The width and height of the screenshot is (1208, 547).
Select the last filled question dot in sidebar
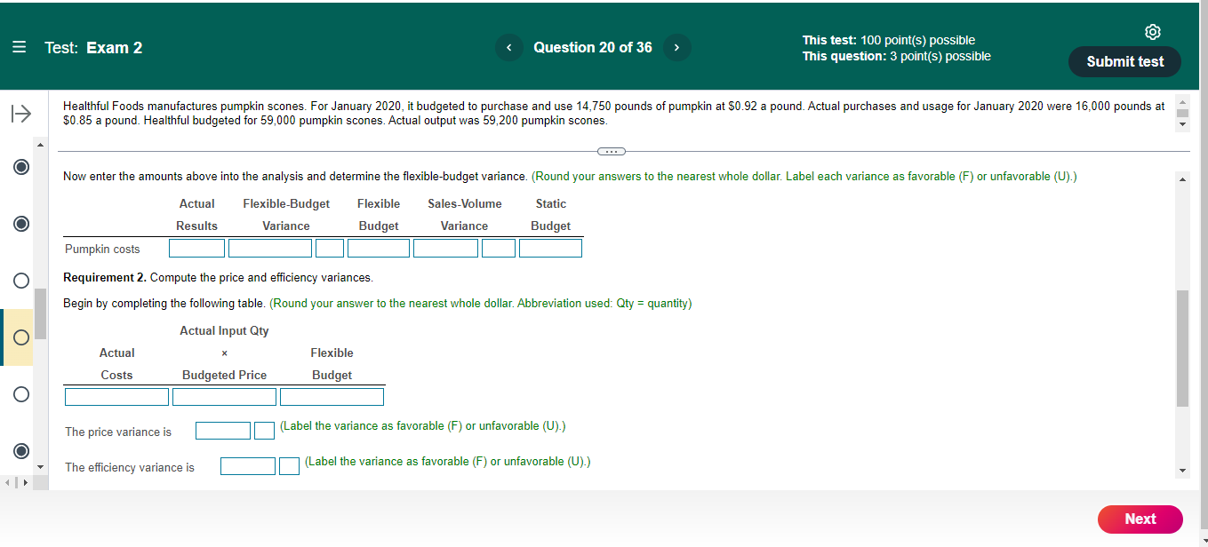pyautogui.click(x=20, y=451)
